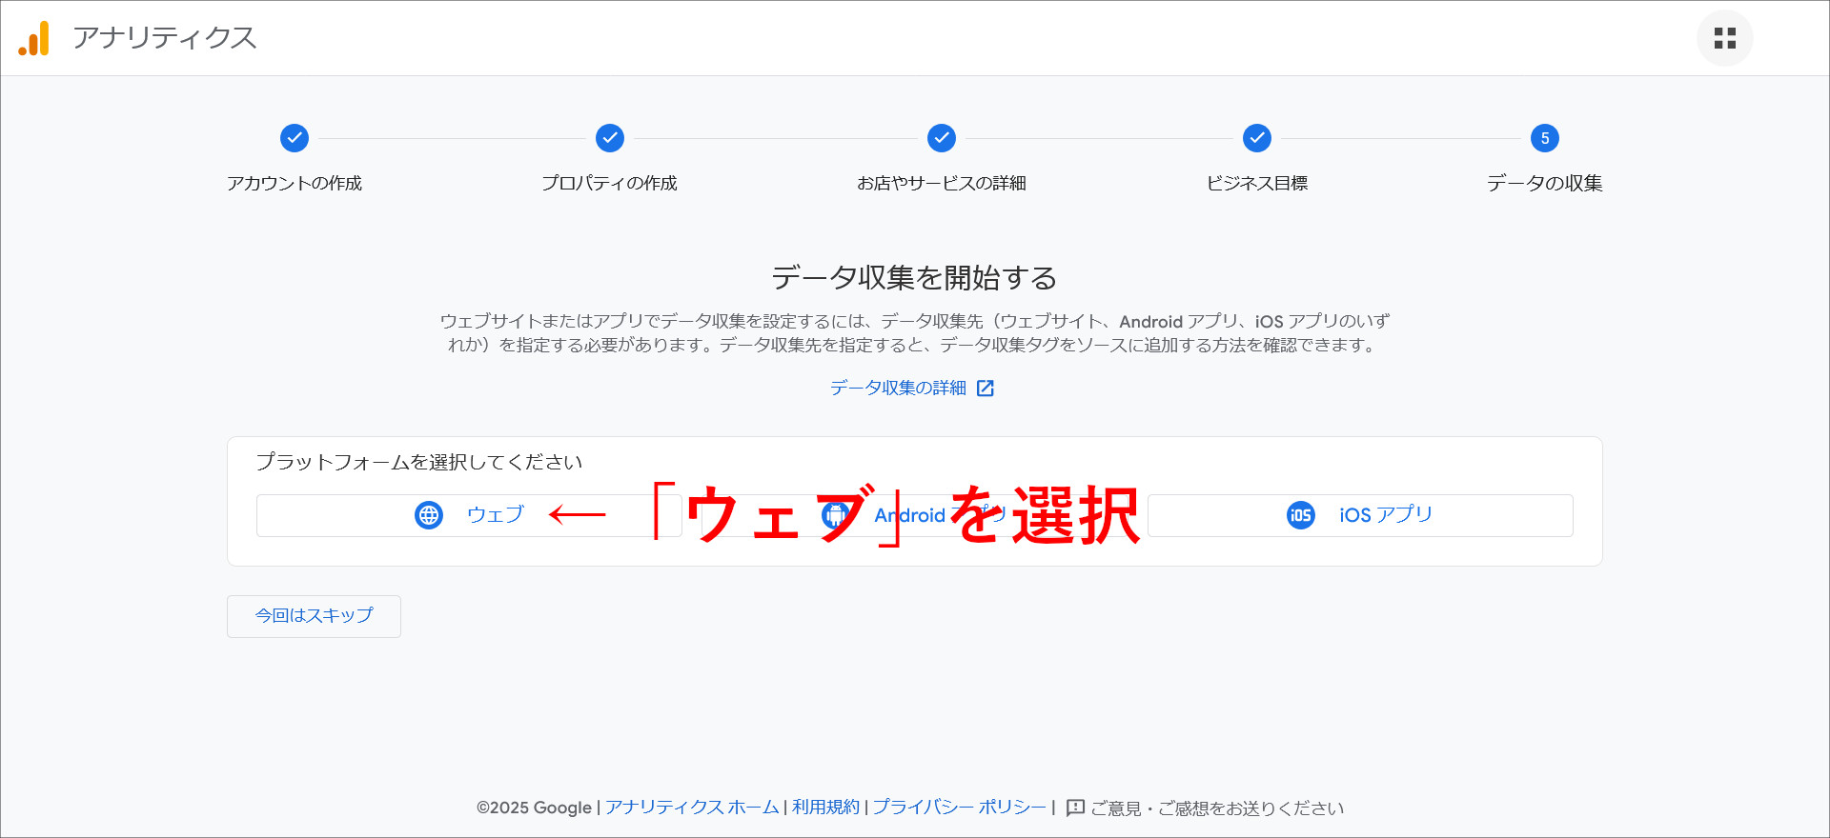Viewport: 1830px width, 838px height.
Task: Click the アナリティクス title text
Action: 165,38
